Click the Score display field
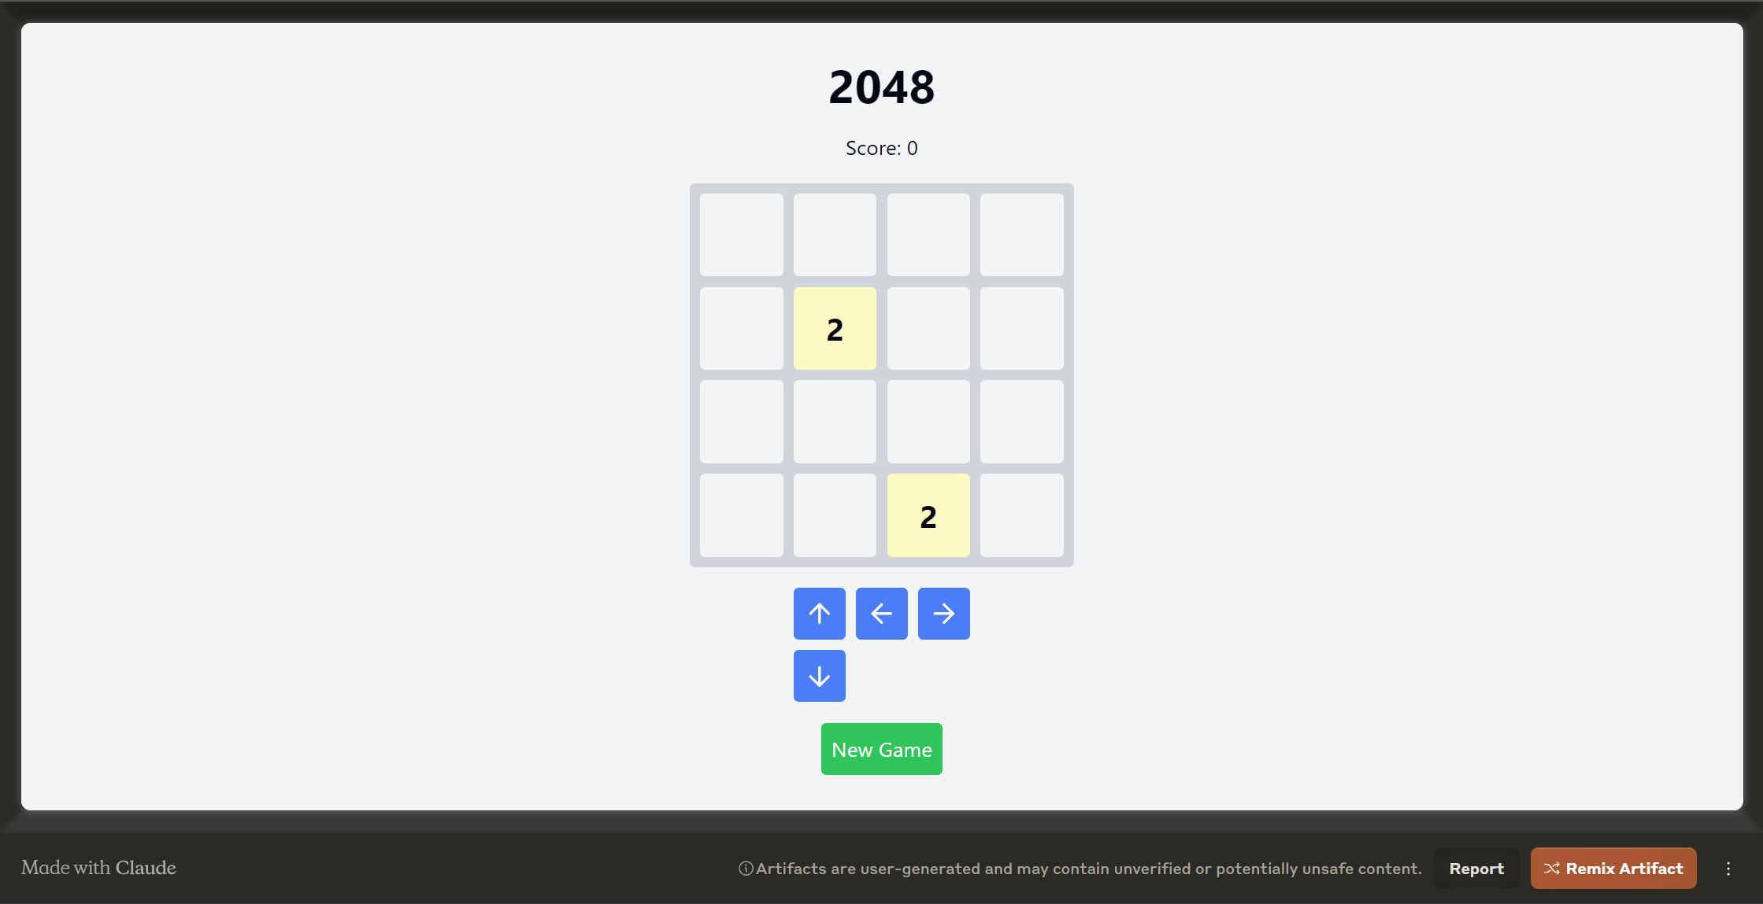The width and height of the screenshot is (1763, 904). pyautogui.click(x=882, y=148)
